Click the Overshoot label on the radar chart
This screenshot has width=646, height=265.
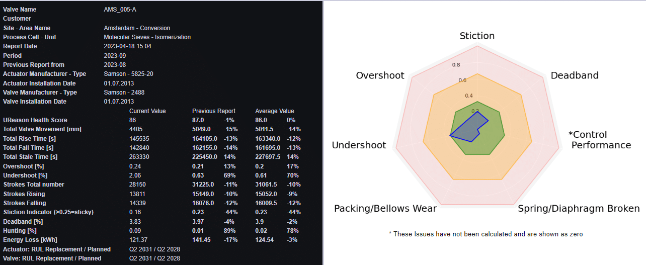[380, 75]
